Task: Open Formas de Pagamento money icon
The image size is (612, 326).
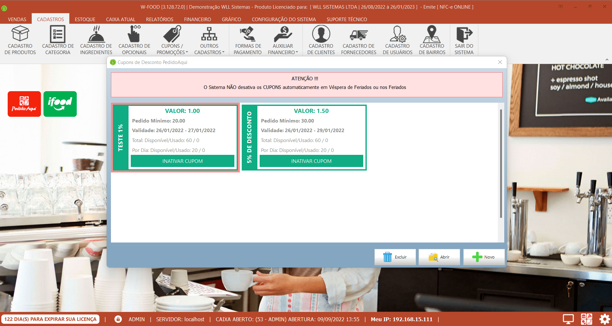Action: pyautogui.click(x=247, y=34)
